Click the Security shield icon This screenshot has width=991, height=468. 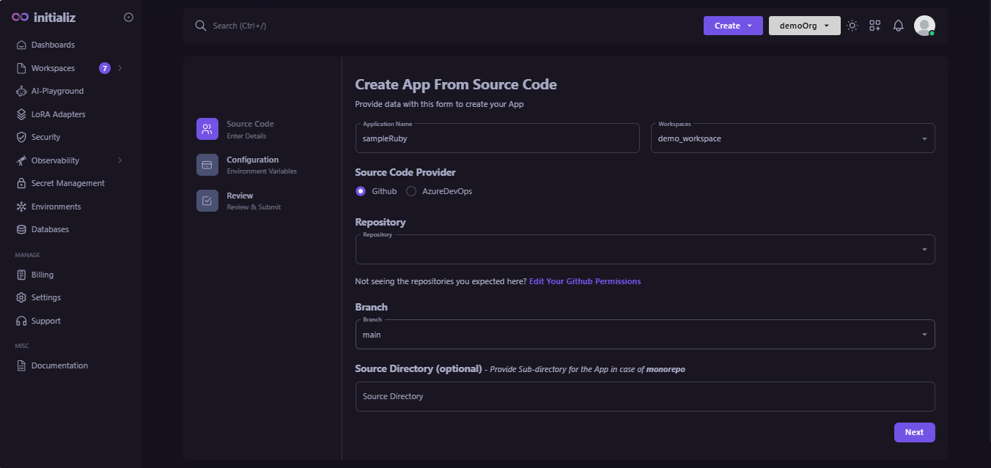coord(21,137)
